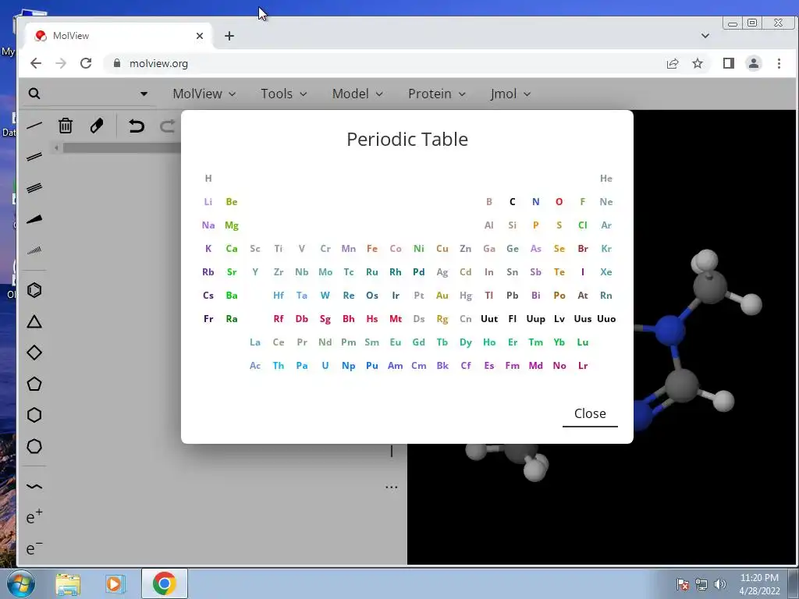799x599 pixels.
Task: Open Chrome side panel icon
Action: (x=729, y=63)
